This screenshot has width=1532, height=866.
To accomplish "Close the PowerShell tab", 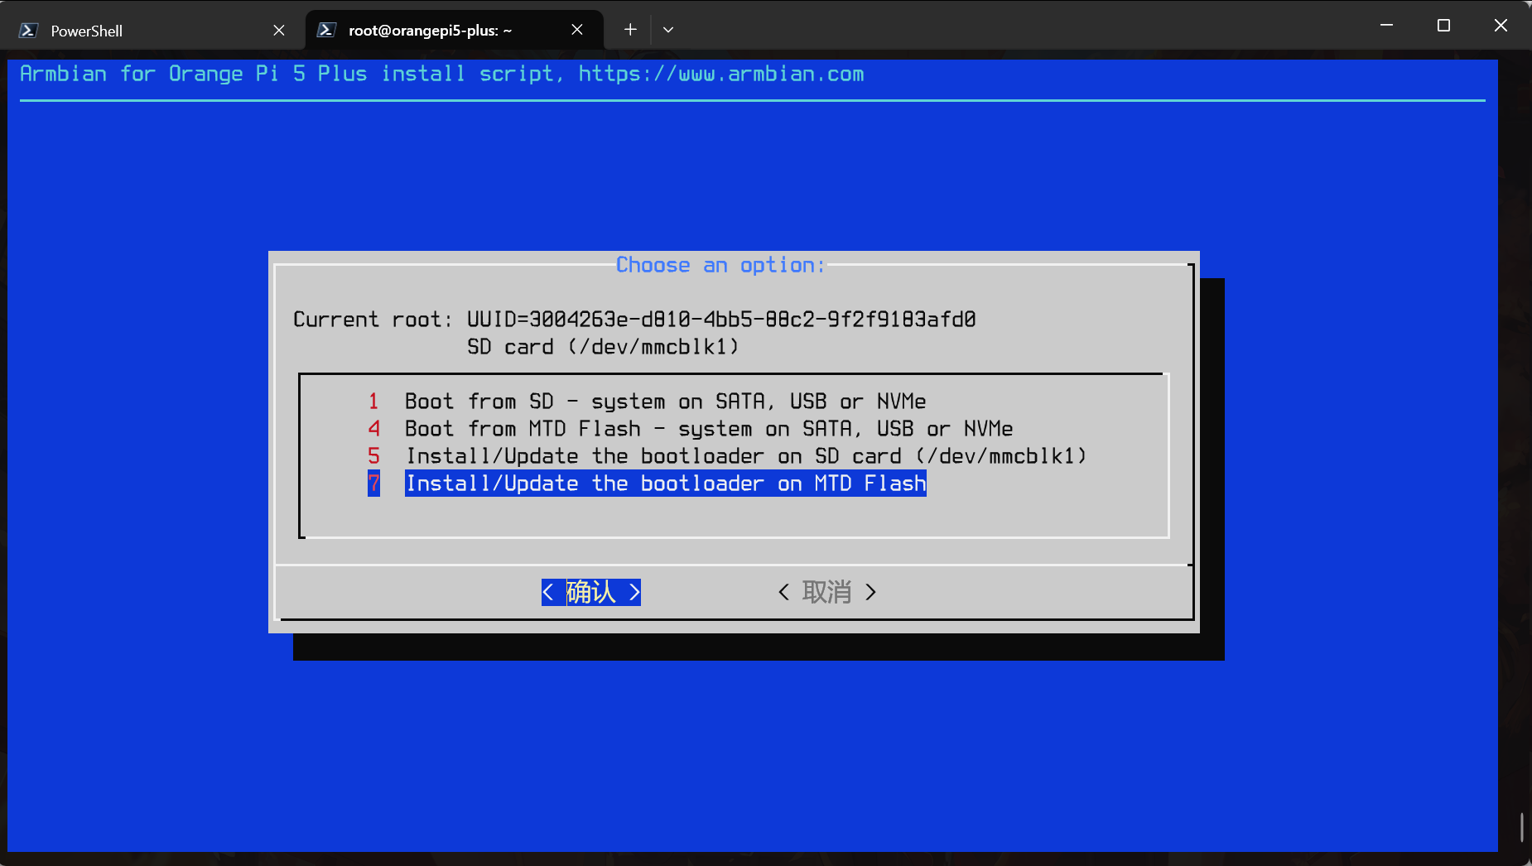I will [x=279, y=31].
